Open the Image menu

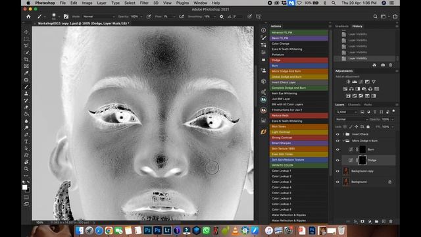[87, 3]
